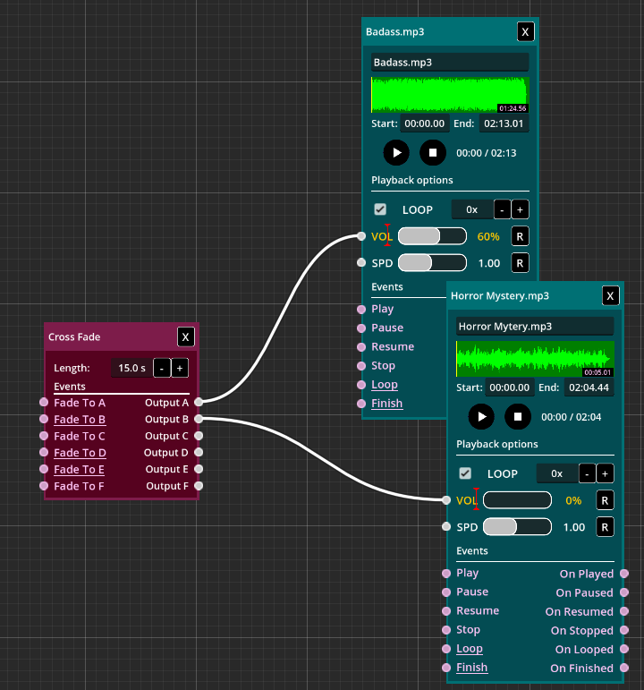
Task: Decrease Horror Mystery.mp3 loop count
Action: pyautogui.click(x=587, y=473)
